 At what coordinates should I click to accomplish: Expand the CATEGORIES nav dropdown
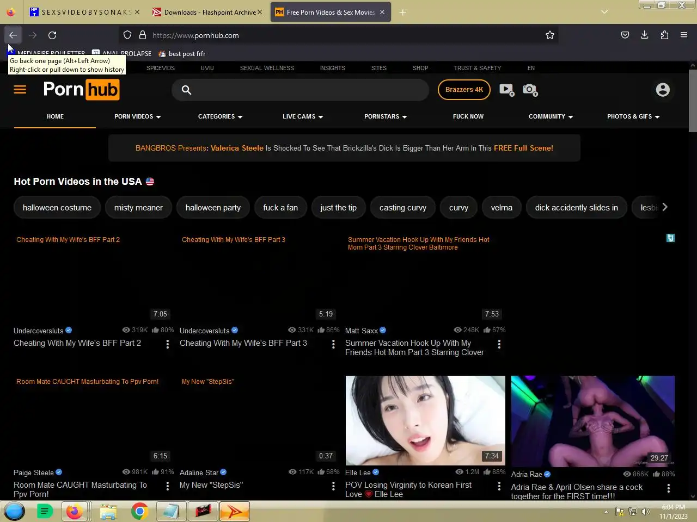[221, 116]
